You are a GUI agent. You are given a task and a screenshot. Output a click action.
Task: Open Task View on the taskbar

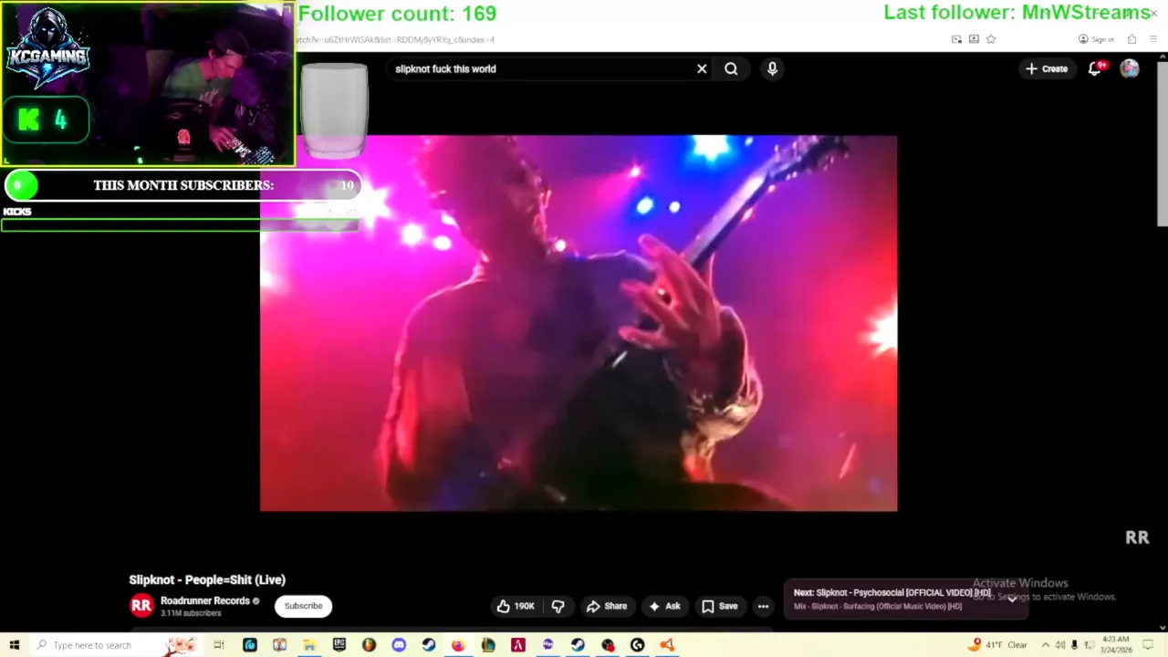[x=219, y=645]
